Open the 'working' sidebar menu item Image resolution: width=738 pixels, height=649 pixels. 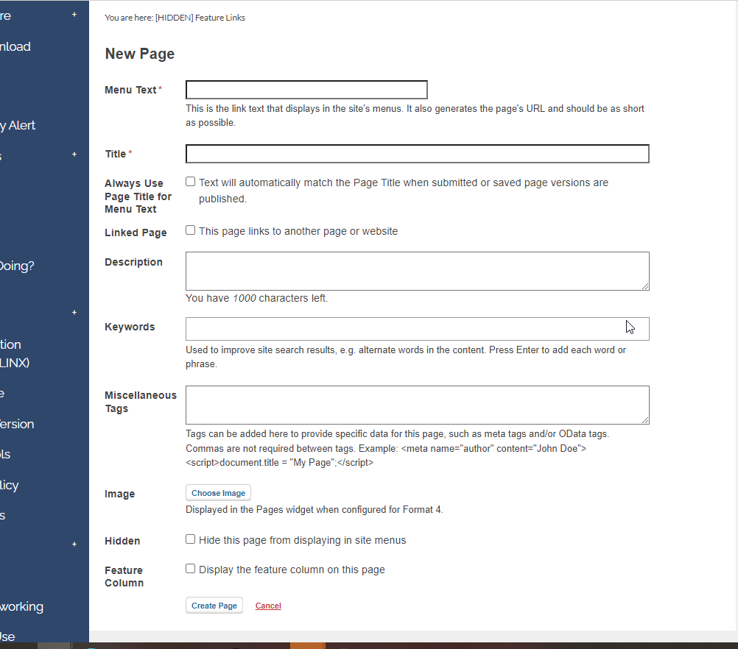tap(21, 606)
